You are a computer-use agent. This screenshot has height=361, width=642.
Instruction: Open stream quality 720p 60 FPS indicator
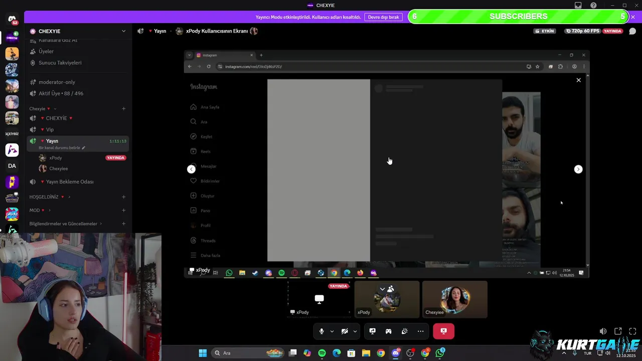582,31
